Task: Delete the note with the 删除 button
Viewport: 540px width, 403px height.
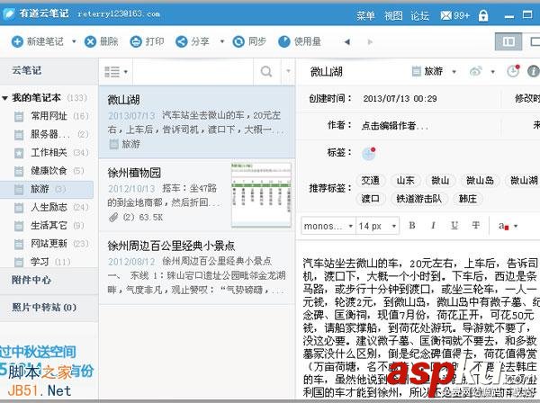Action: [101, 41]
